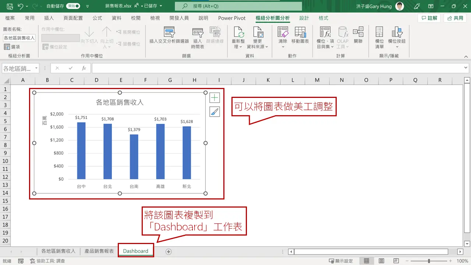Click the Share (共用) button

pos(455,18)
